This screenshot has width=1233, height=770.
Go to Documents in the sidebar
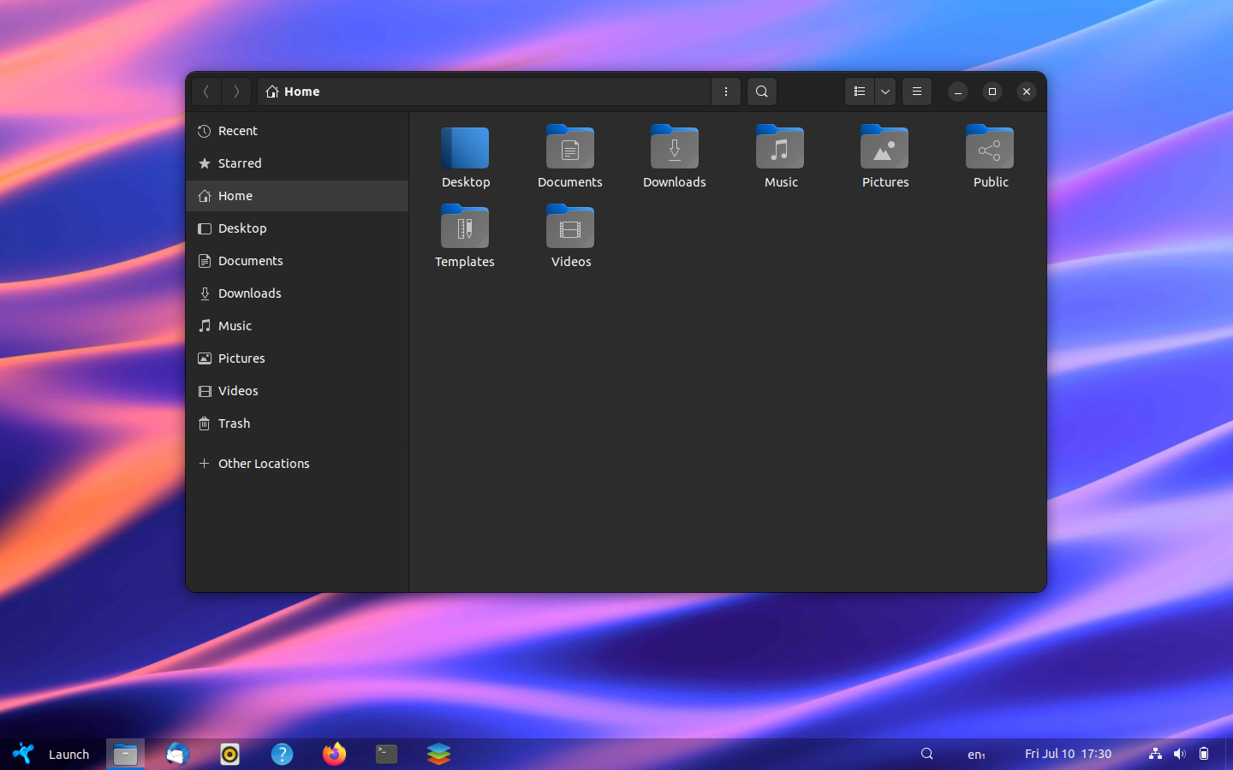click(297, 261)
